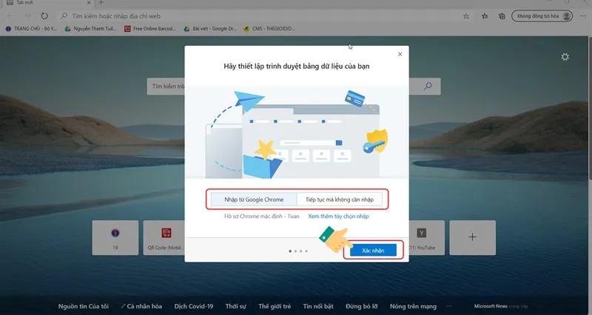Screen dimensions: 592x315
Task: Open the Collections icon in toolbar
Action: click(x=502, y=16)
